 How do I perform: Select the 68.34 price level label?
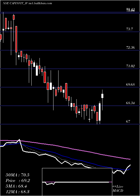pos(130,103)
